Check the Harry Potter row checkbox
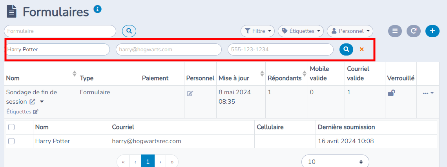 coord(11,141)
